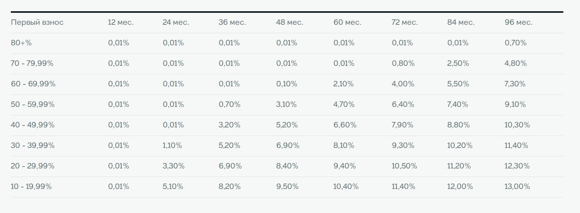
Task: Select the 0,70% cell in 80+% row
Action: click(x=516, y=43)
